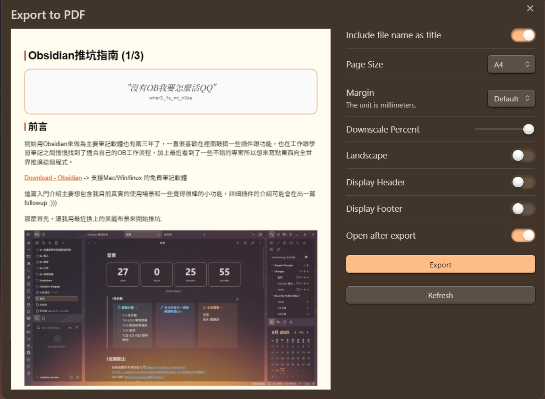Adjust the Downscale Percent slider
545x399 pixels.
click(x=505, y=129)
